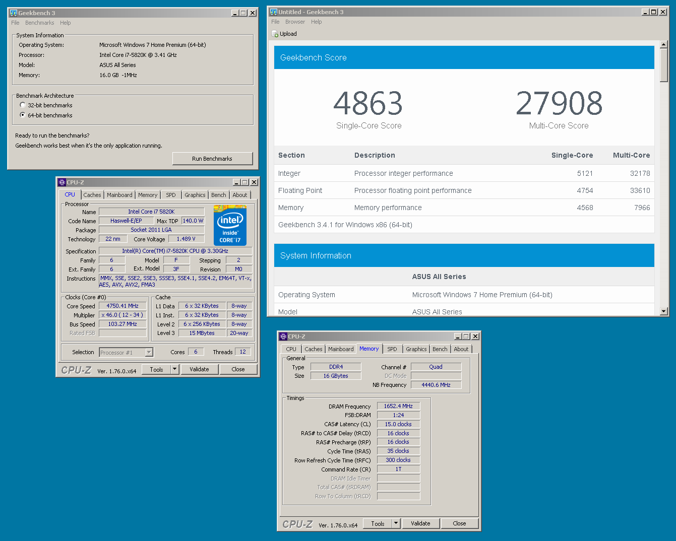676x541 pixels.
Task: Click the Channel # Quad field
Action: [x=436, y=367]
